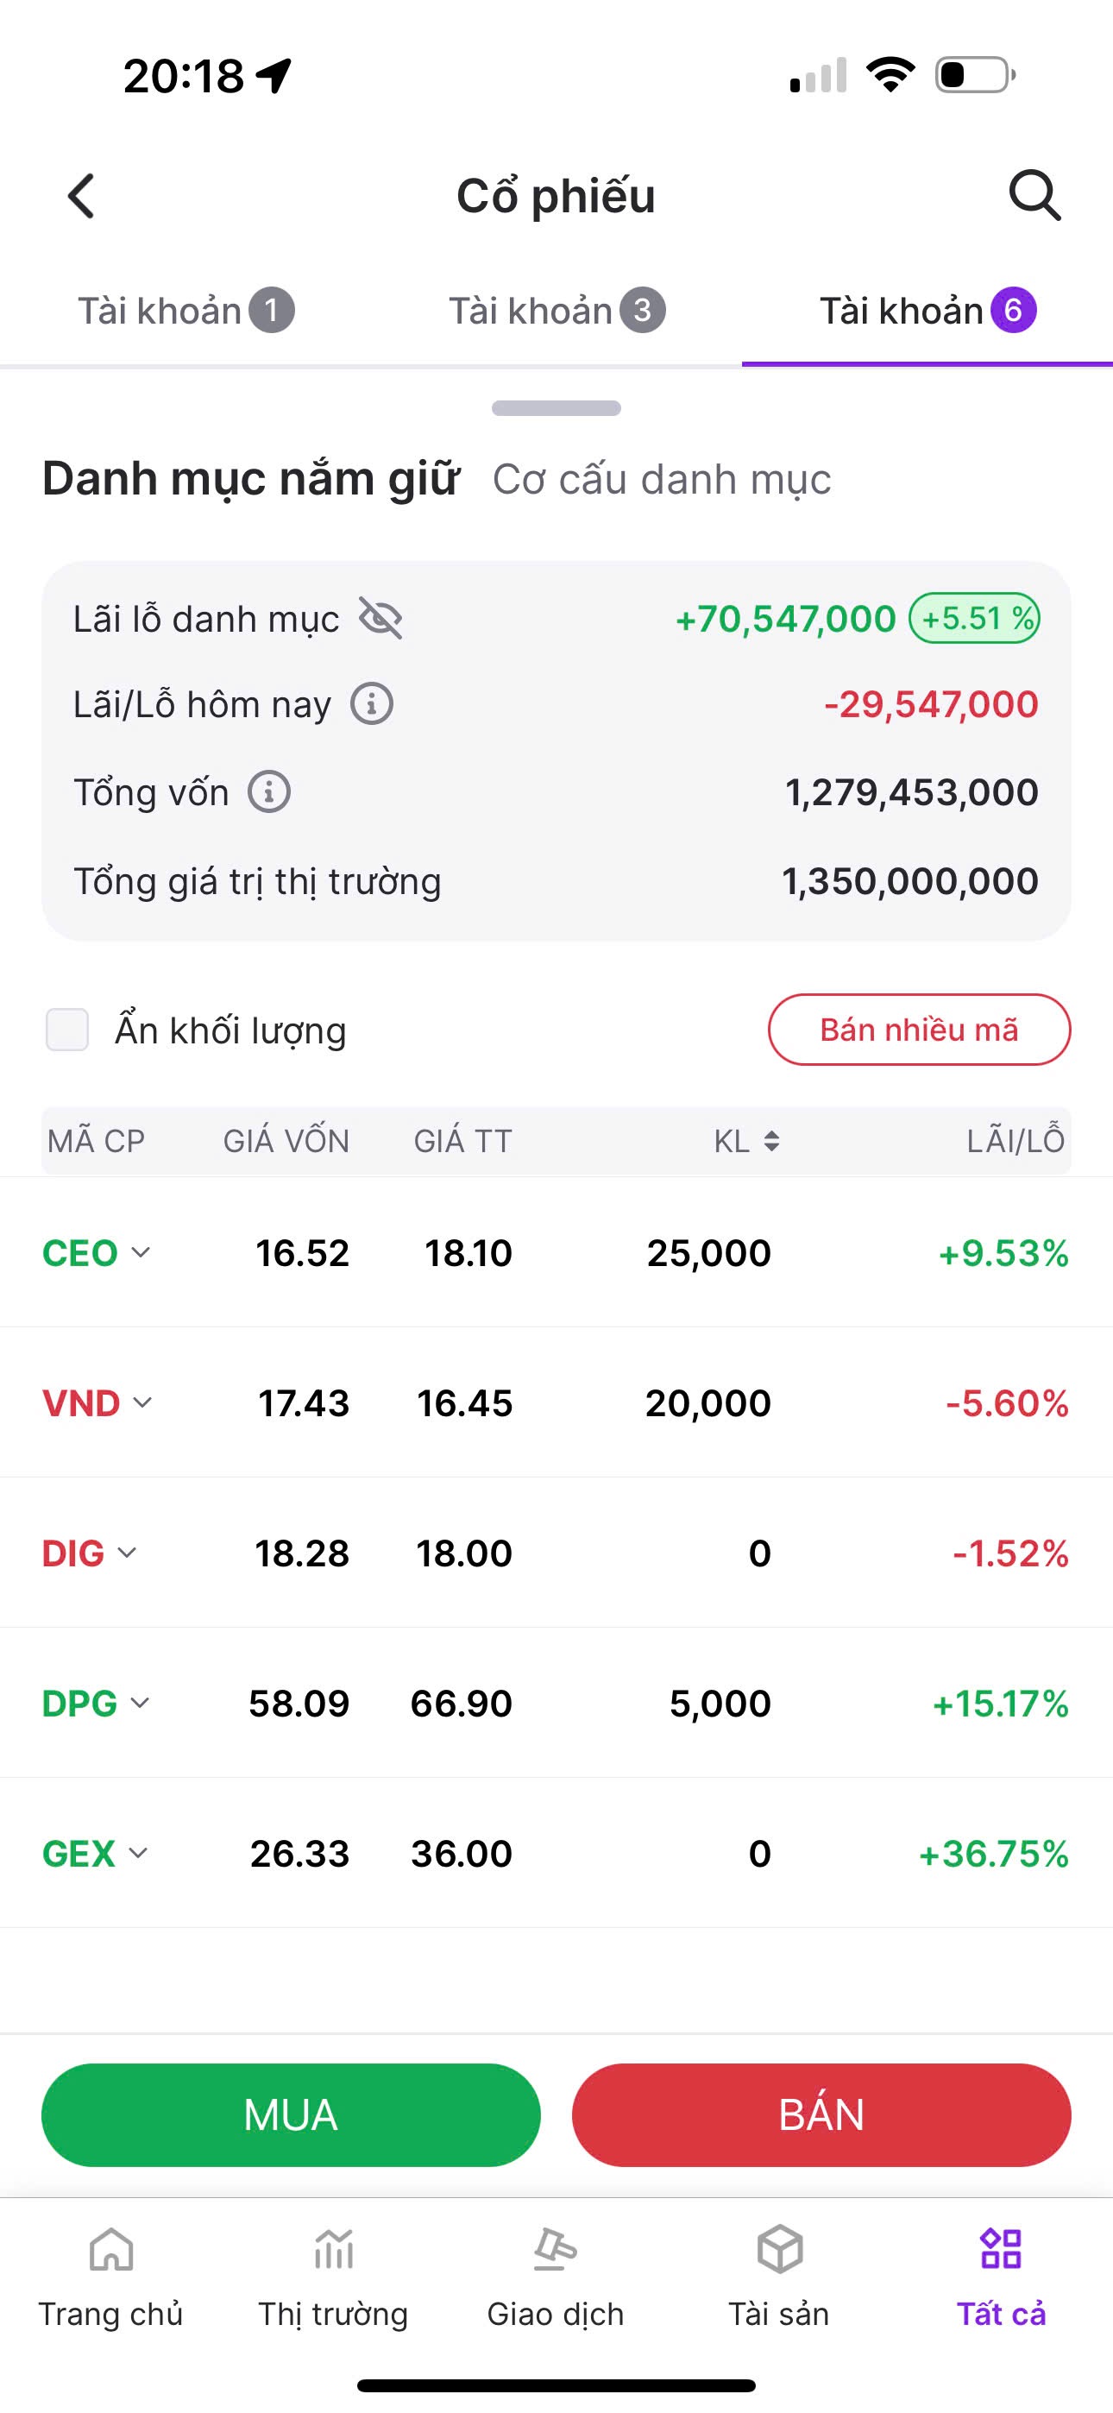Expand the DPG stock row chevron
Screen dimensions: 1113x2413
click(140, 1702)
